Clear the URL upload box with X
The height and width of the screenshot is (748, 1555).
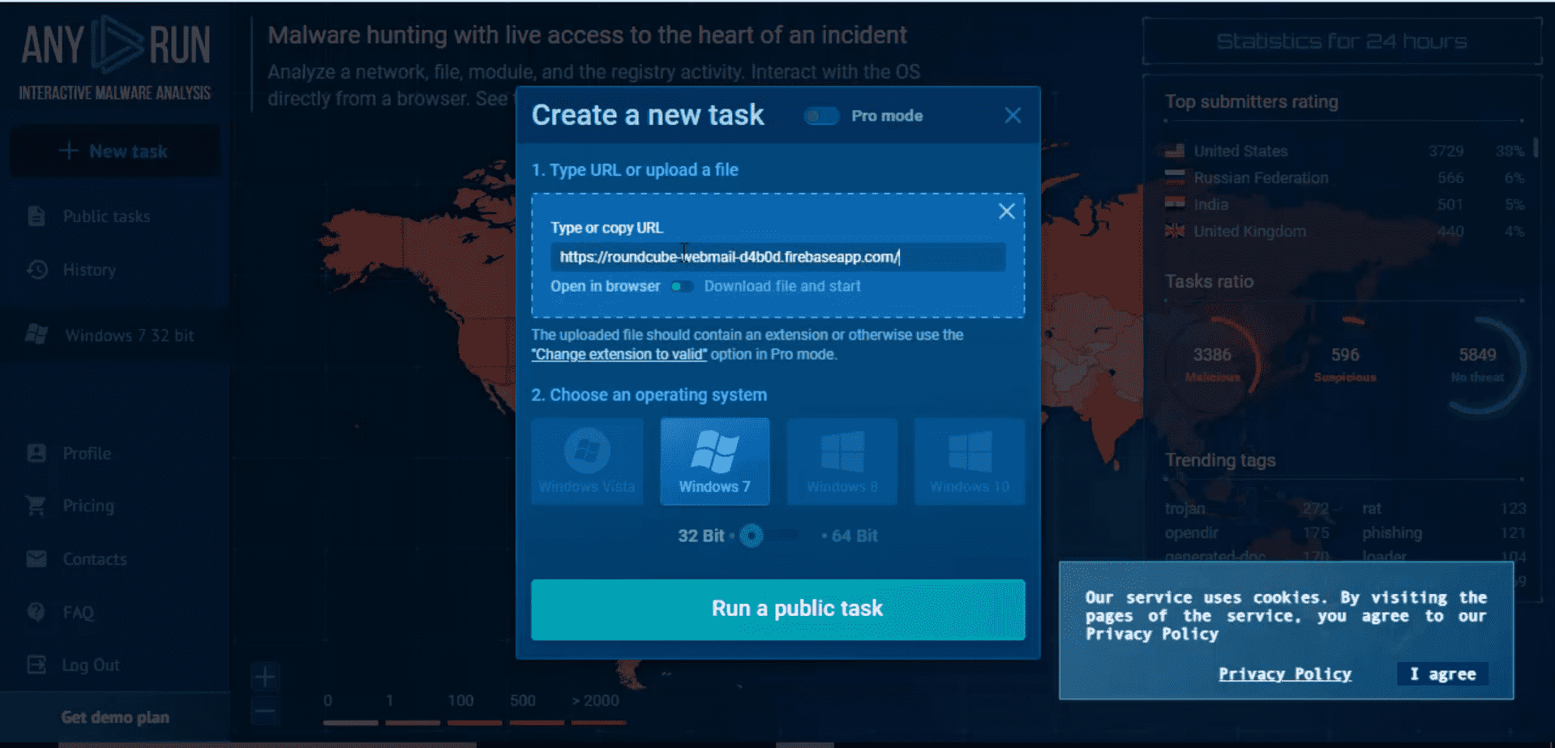(1006, 212)
